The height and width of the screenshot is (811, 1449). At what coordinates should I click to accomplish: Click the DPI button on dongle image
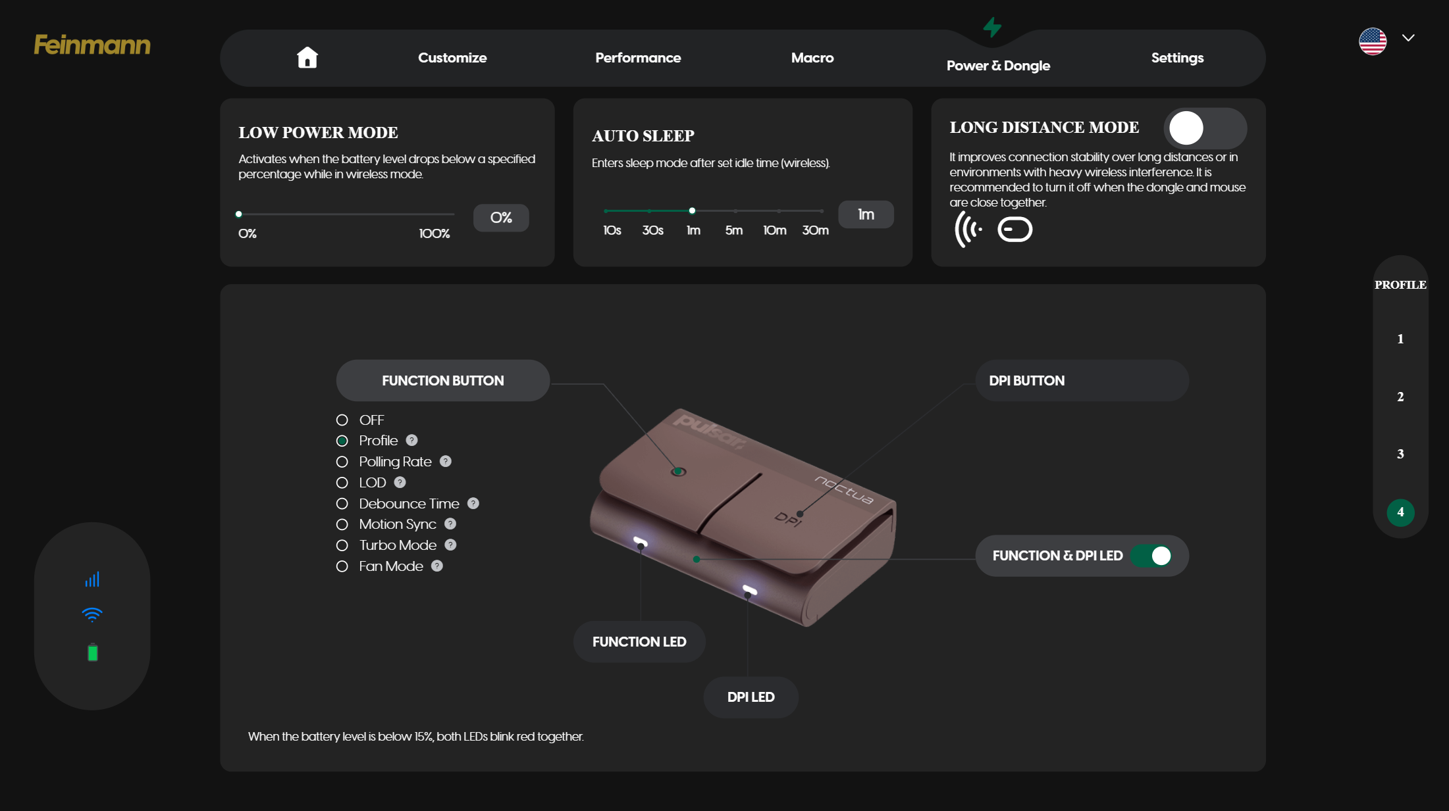pyautogui.click(x=789, y=518)
